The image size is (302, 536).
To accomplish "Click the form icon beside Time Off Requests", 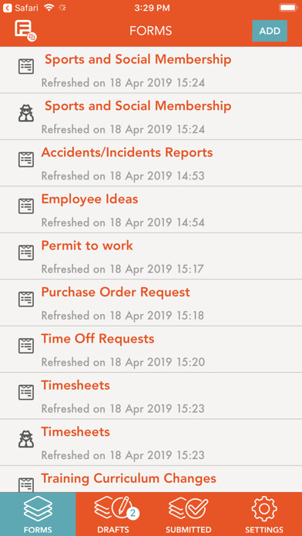I will (x=26, y=346).
